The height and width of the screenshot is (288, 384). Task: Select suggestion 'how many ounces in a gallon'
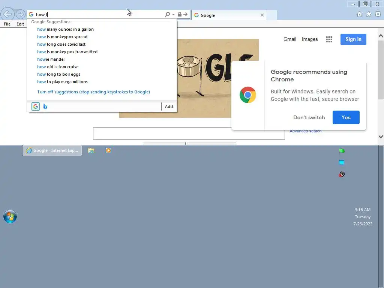click(102, 29)
